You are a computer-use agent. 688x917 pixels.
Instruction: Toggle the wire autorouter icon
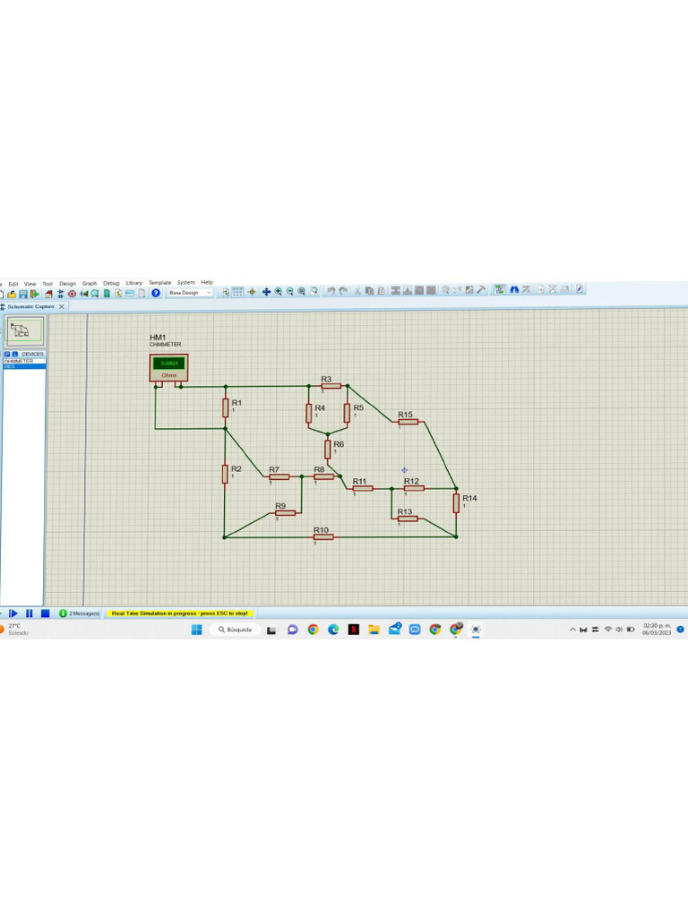500,290
